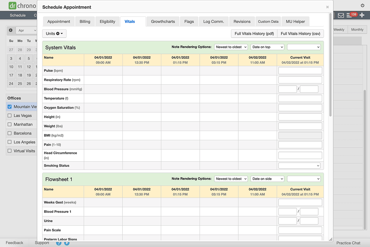
Task: Open Flowsheet 1 'Newest to oldest' dropdown
Action: coord(231,179)
